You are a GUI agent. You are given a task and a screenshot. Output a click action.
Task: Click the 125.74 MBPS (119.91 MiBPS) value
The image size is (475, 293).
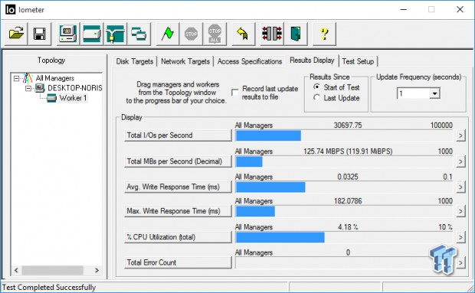point(348,151)
